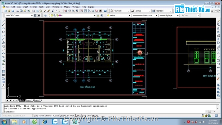Open the Express menu

[x=91, y=7]
